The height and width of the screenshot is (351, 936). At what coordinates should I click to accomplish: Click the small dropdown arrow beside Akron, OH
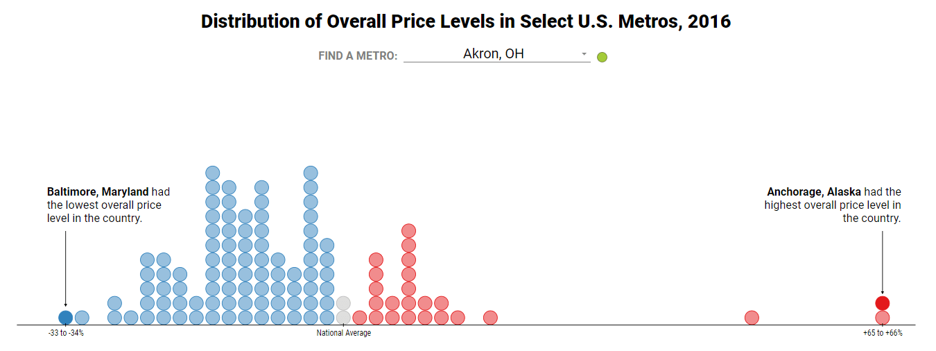pyautogui.click(x=584, y=54)
